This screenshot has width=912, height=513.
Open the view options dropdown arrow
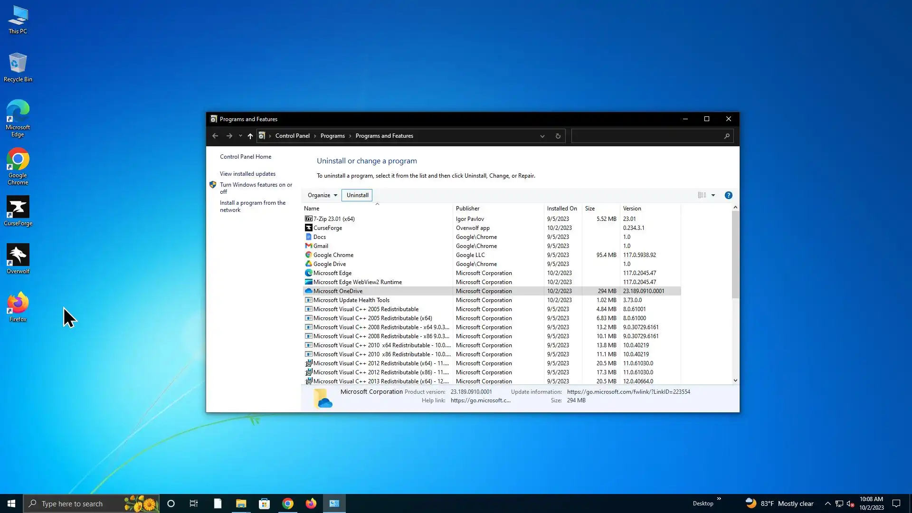pos(713,195)
